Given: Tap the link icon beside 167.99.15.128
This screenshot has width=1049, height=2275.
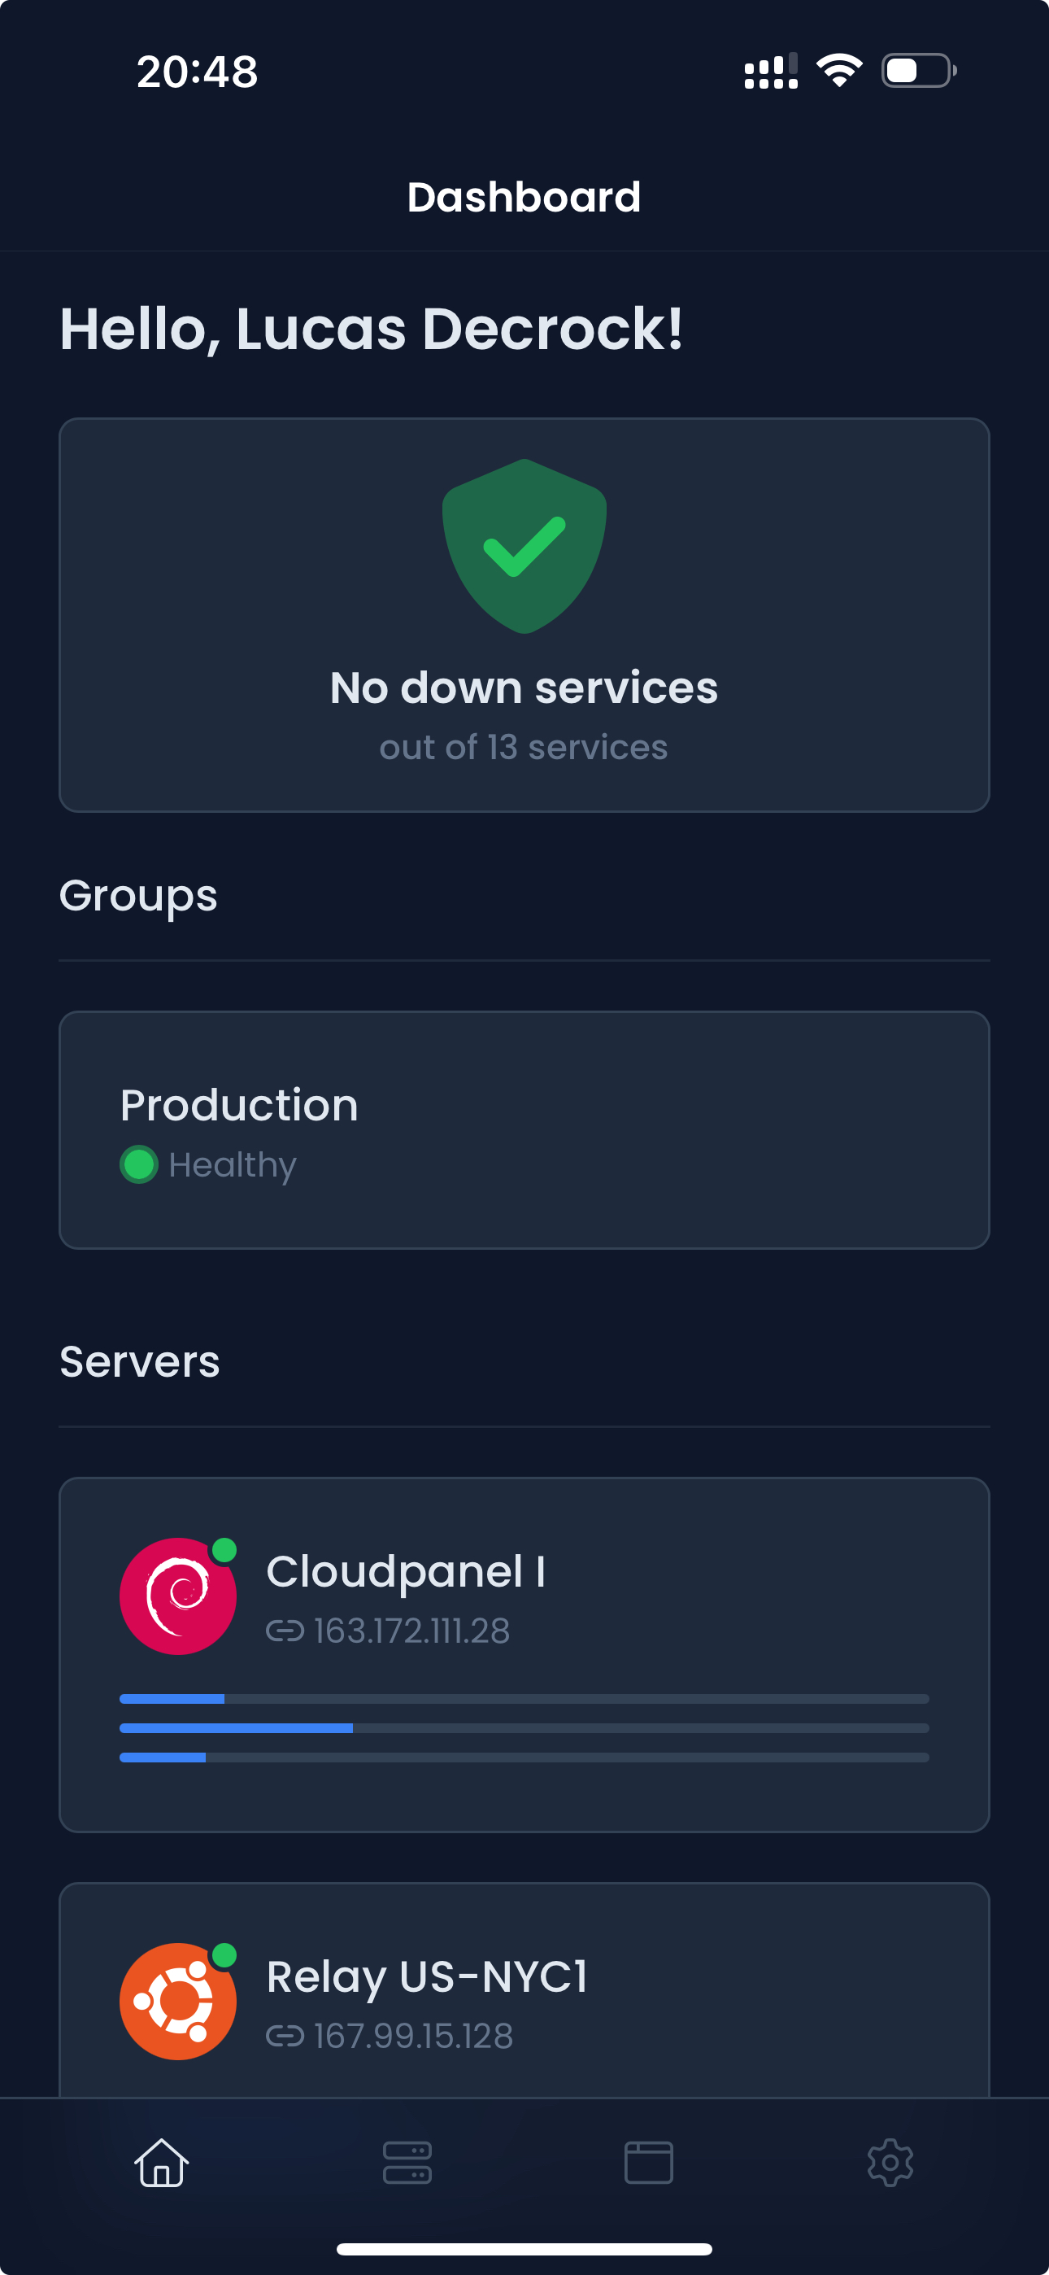Looking at the screenshot, I should [285, 2037].
